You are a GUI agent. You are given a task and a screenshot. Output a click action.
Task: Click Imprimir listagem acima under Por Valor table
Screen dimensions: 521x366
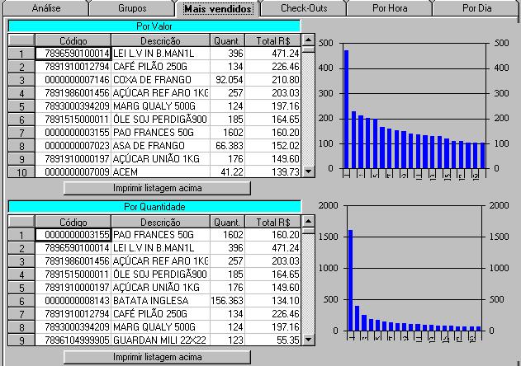click(157, 188)
